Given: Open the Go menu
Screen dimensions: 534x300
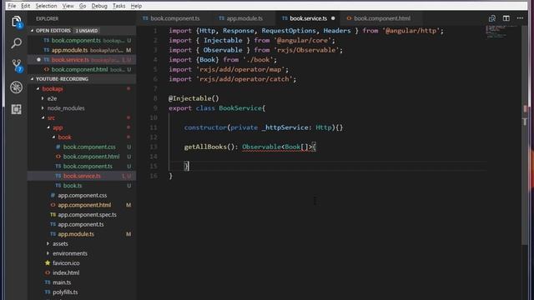Looking at the screenshot, I should coord(83,6).
